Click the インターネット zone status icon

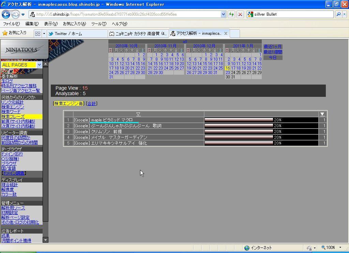pyautogui.click(x=247, y=248)
